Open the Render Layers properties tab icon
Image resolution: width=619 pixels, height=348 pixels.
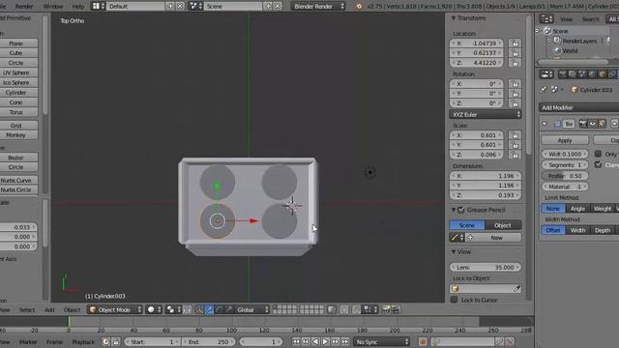coord(572,74)
